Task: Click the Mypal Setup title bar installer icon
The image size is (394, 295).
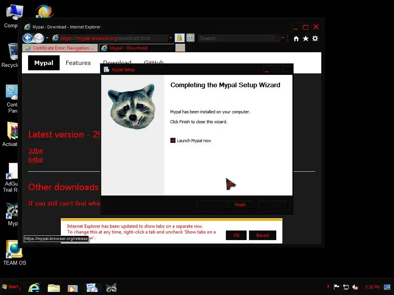Action: 107,70
